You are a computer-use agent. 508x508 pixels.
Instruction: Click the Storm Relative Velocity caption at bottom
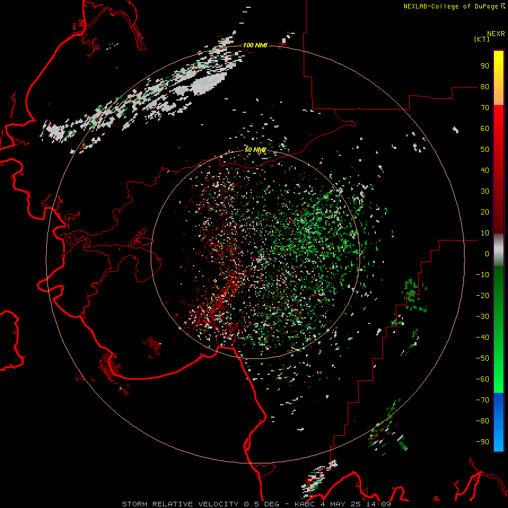click(256, 504)
